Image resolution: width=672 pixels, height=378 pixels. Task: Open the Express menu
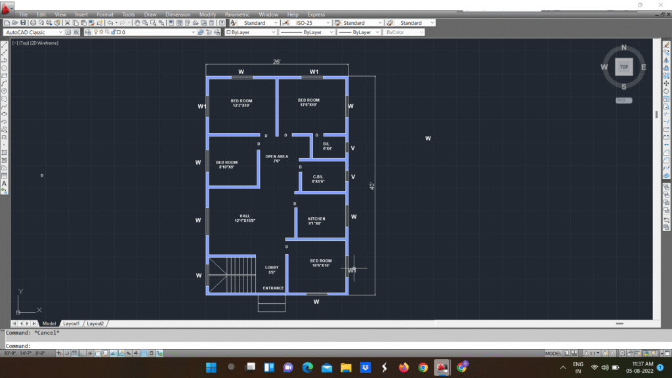[x=316, y=14]
